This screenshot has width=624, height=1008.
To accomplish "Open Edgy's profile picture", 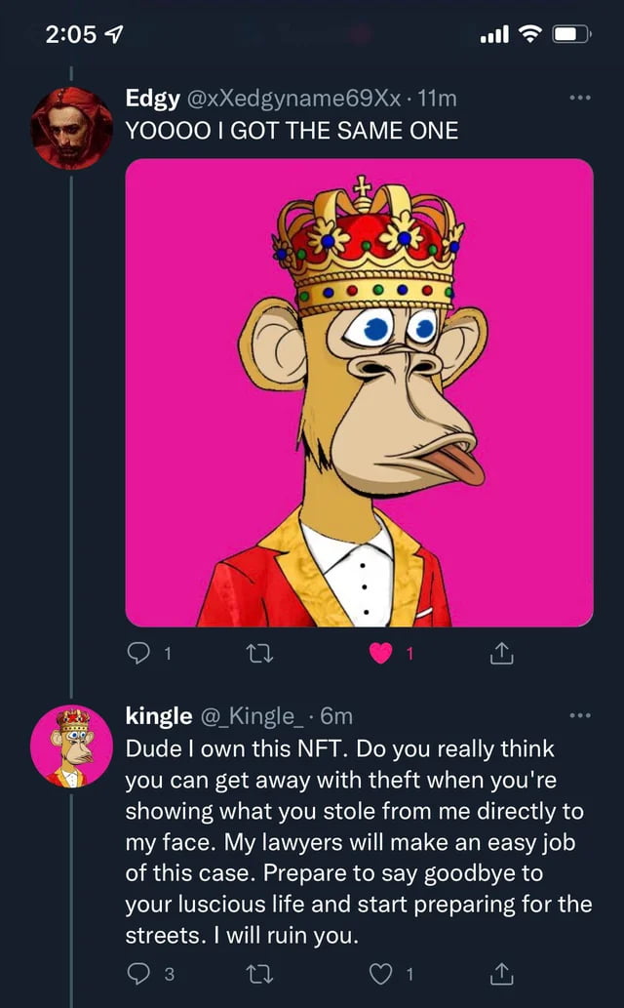I will (x=71, y=128).
